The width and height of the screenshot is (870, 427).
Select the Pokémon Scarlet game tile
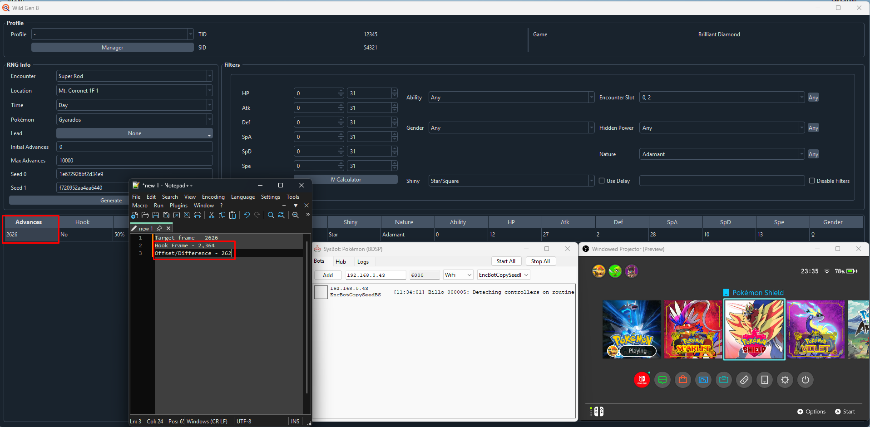[x=693, y=329]
